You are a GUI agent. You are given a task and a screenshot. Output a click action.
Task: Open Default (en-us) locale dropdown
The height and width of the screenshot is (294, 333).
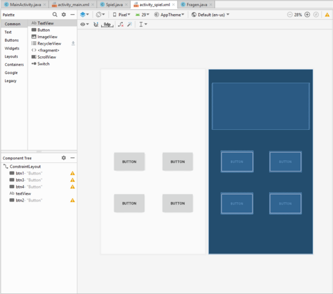pyautogui.click(x=210, y=15)
